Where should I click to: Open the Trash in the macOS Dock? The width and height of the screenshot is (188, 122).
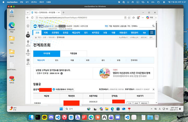pos(157,117)
